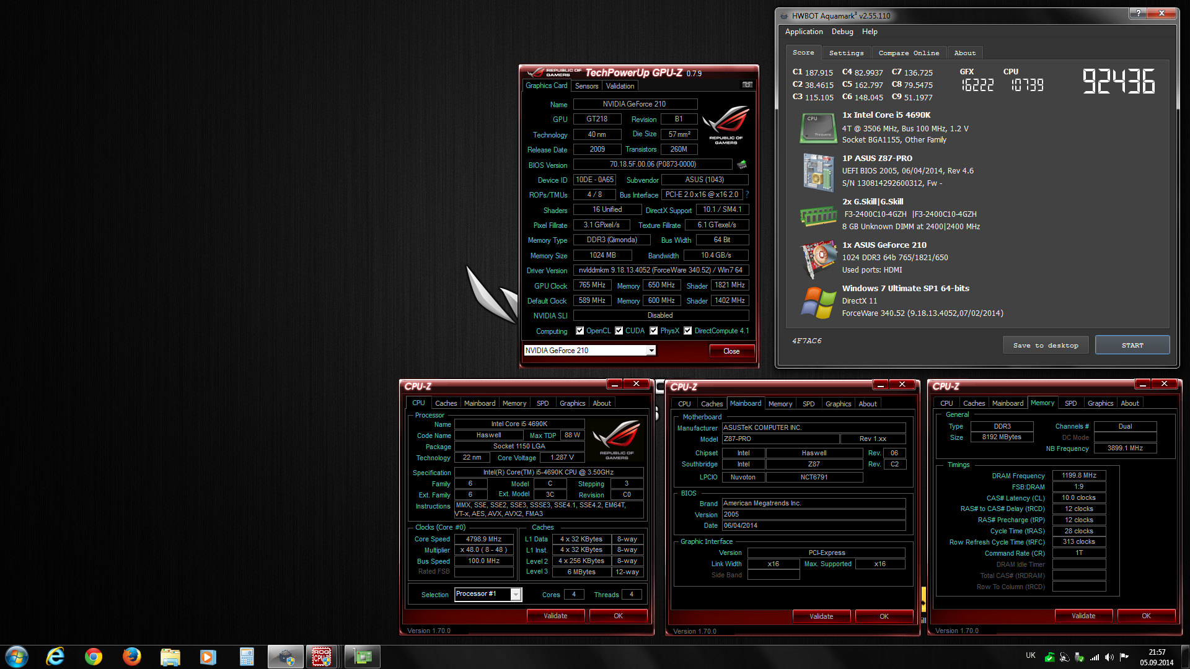This screenshot has height=669, width=1190.
Task: Click BIOS save chip icon in GPU-Z
Action: (x=742, y=164)
